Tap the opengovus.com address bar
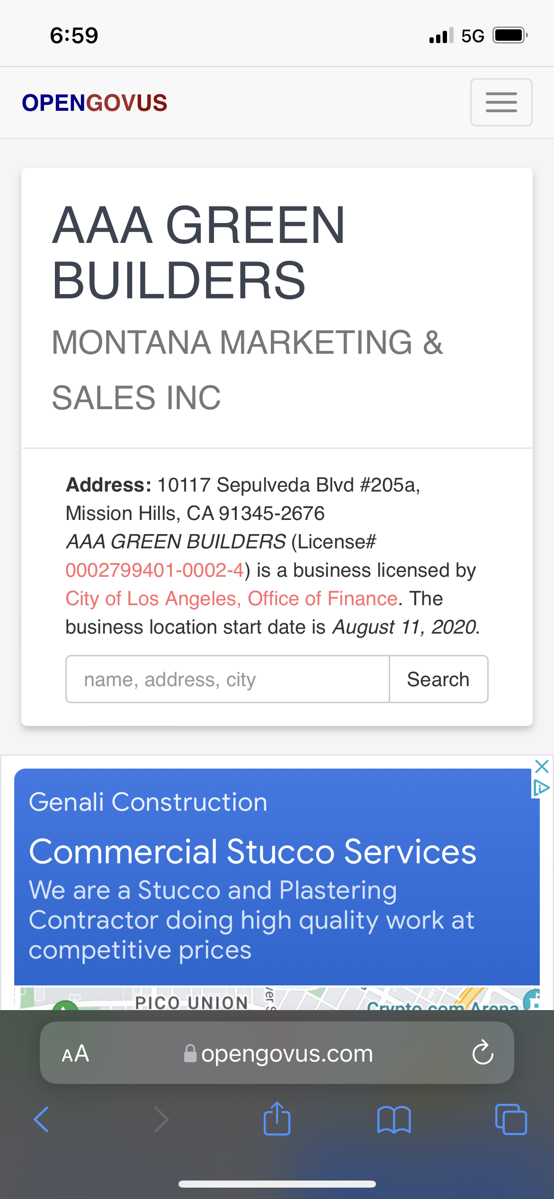Image resolution: width=554 pixels, height=1199 pixels. point(278,1054)
